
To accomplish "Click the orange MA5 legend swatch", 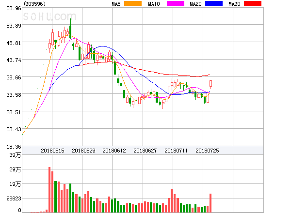I will coord(133,3).
